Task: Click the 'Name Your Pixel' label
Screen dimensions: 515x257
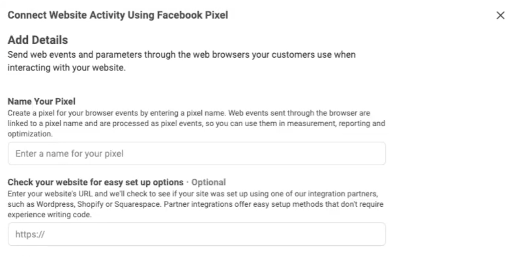Action: point(42,102)
